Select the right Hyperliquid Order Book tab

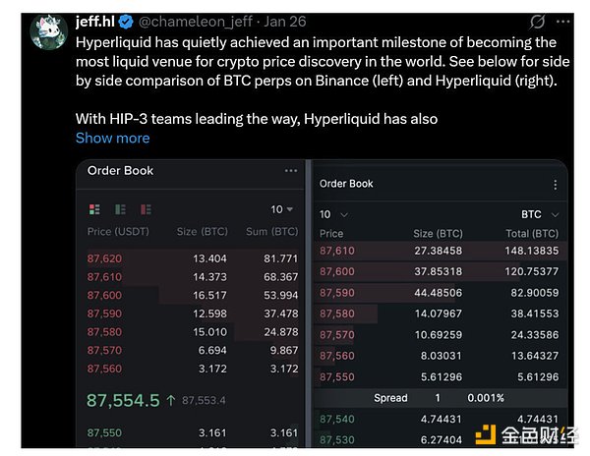coord(347,184)
